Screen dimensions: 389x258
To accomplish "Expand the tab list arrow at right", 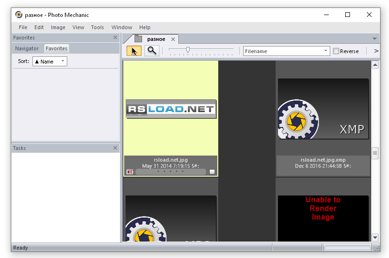I will point(374,39).
